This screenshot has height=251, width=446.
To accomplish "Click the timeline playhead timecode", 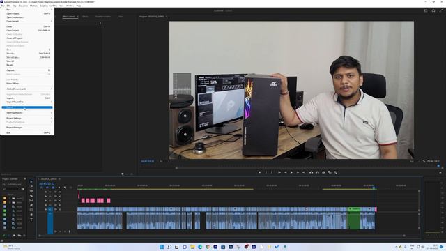I will 47,183.
